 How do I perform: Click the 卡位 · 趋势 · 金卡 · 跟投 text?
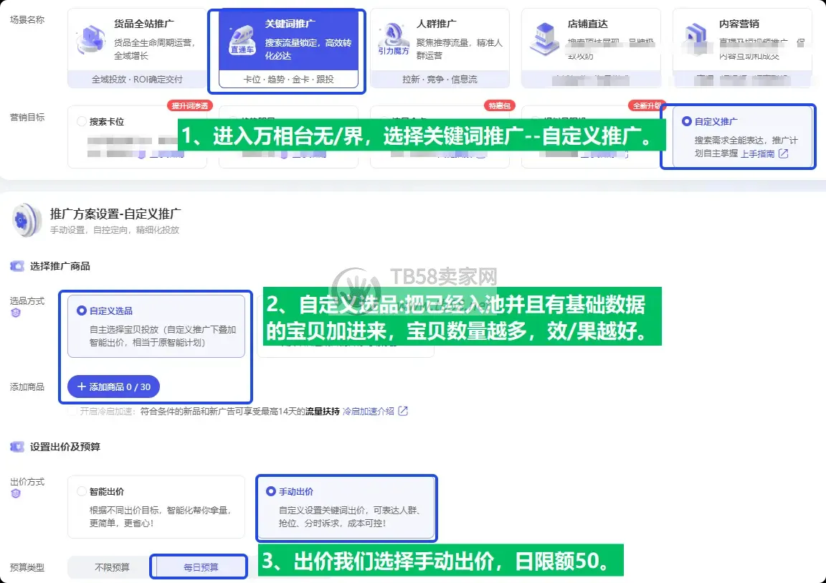click(x=288, y=80)
